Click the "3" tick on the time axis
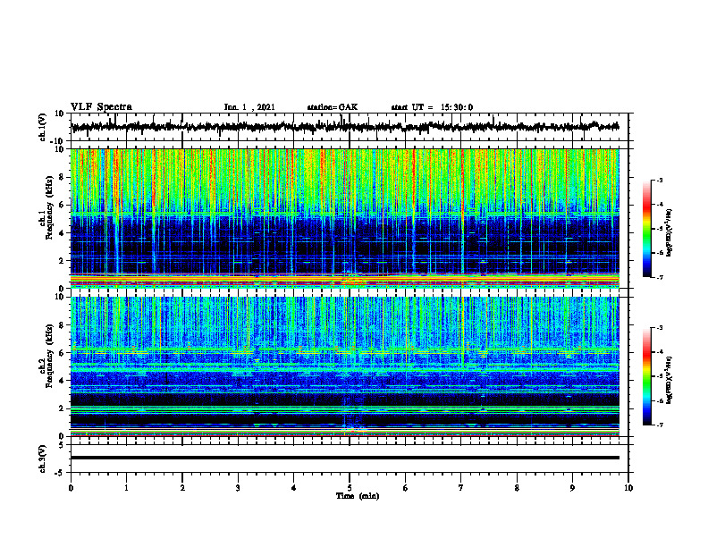Viewport: 708px width, 547px height. [238, 488]
